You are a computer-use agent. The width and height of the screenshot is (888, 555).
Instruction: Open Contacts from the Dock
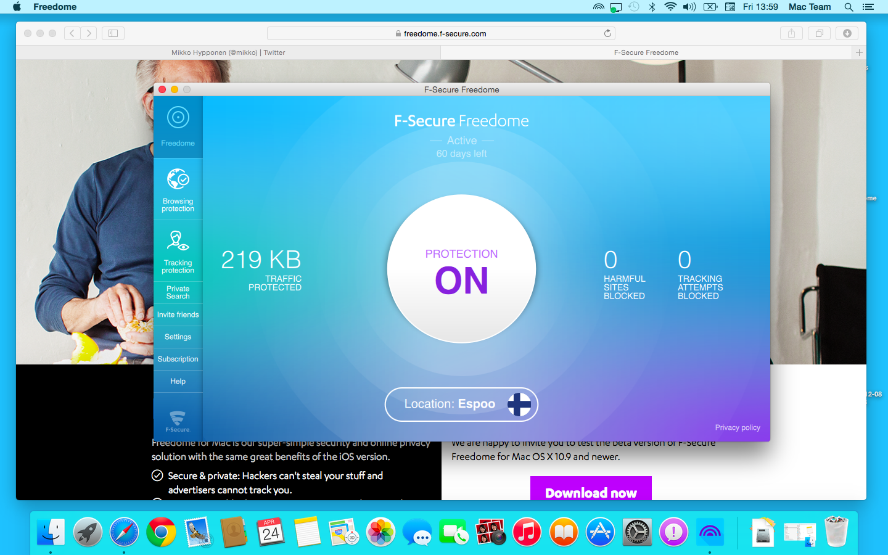pyautogui.click(x=234, y=532)
